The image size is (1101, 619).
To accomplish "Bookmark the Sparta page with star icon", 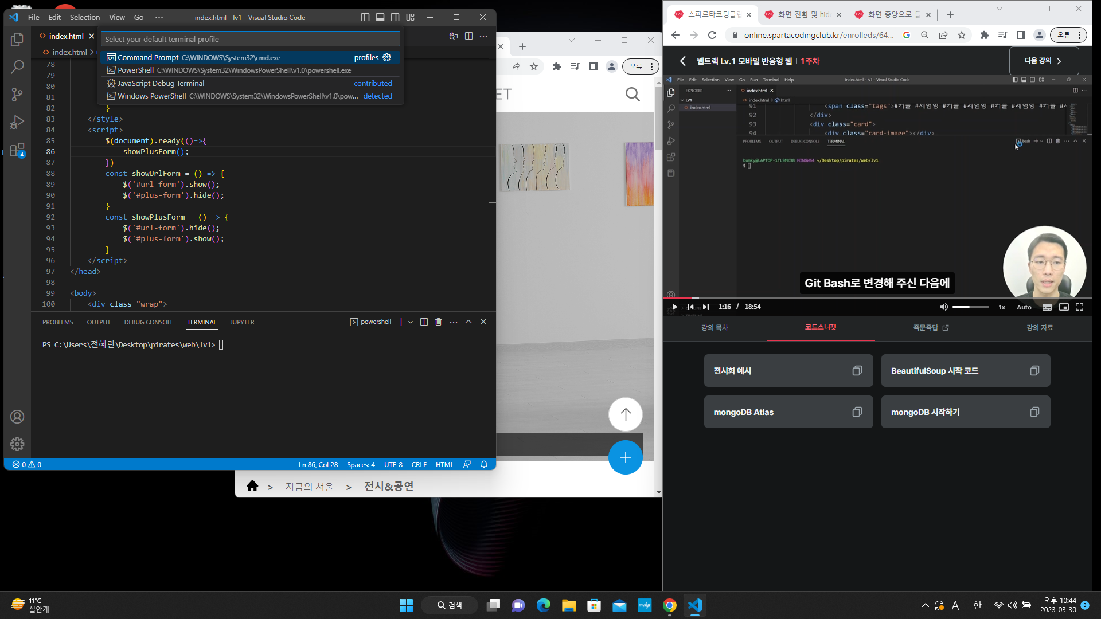I will tap(962, 35).
